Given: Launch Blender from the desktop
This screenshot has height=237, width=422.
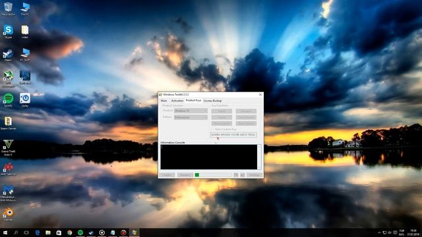Looking at the screenshot, I should coord(8,214).
